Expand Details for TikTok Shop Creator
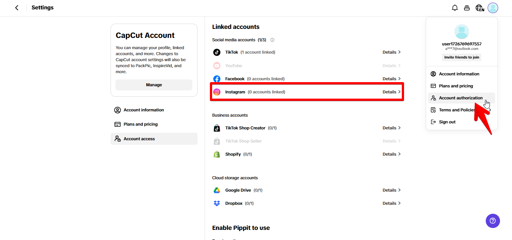 tap(391, 128)
